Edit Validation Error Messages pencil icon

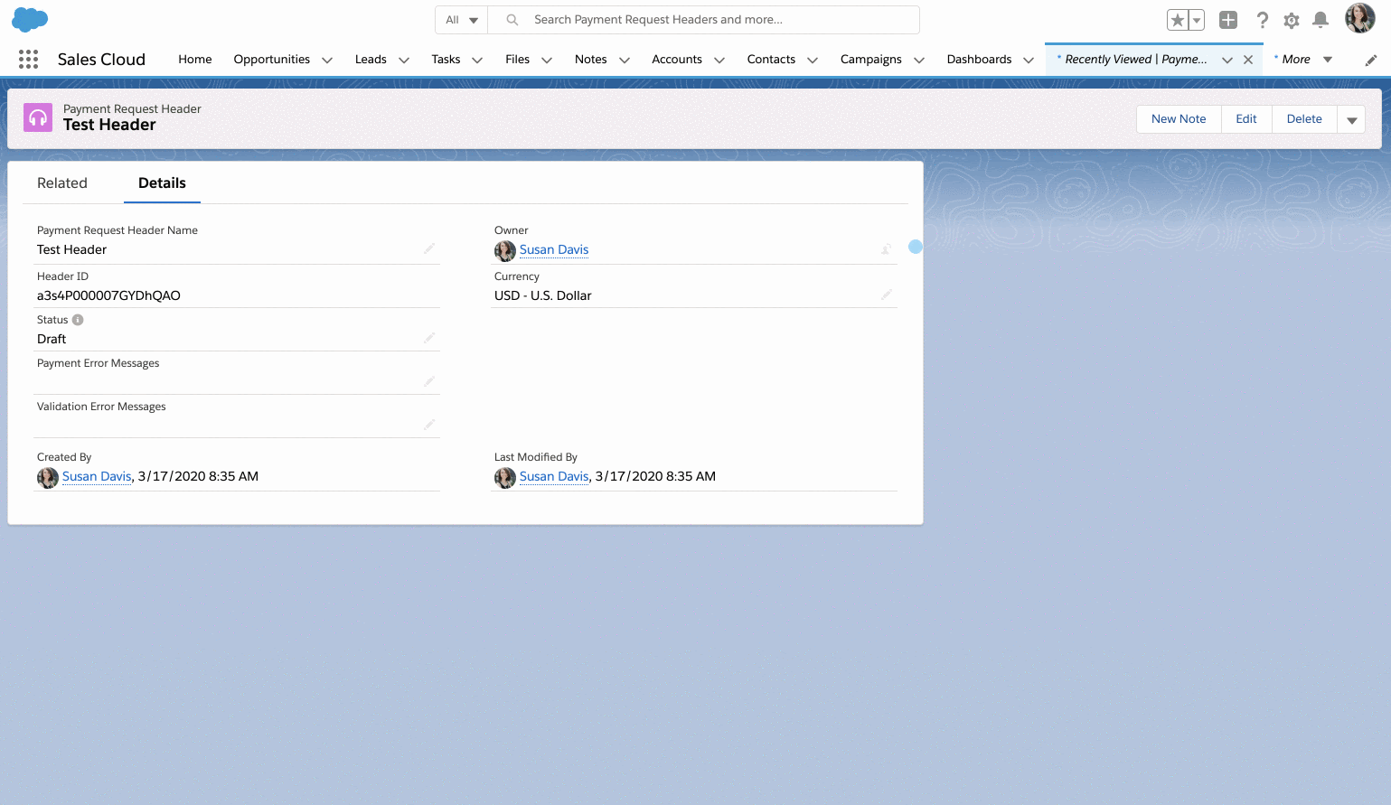click(x=429, y=425)
